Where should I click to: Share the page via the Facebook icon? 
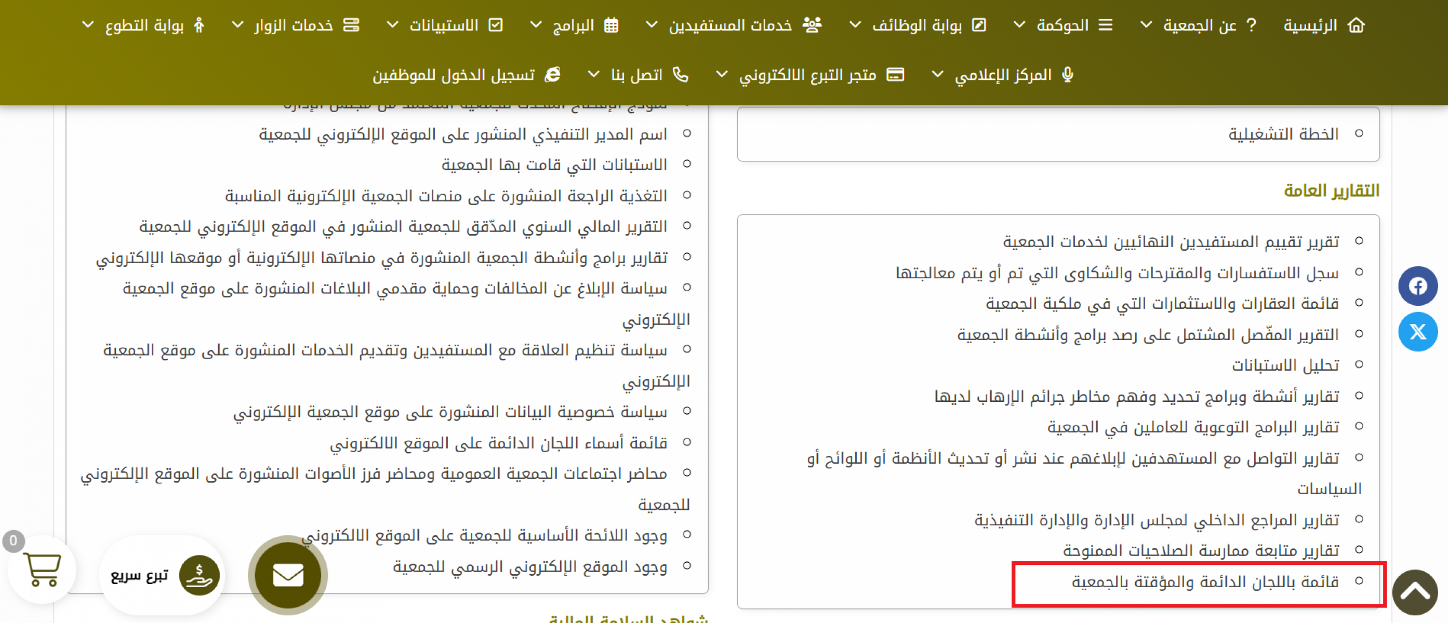1418,286
